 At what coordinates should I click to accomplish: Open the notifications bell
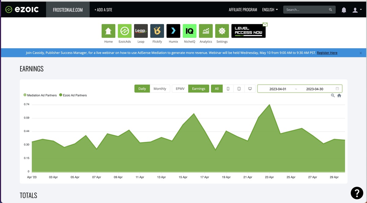click(344, 10)
